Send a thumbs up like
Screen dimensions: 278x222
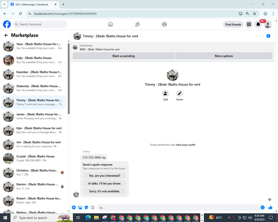click(270, 208)
